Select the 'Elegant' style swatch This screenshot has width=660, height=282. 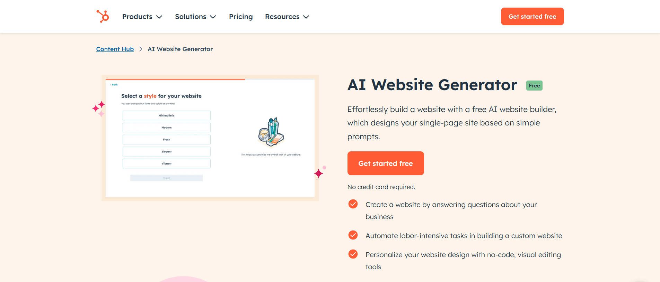coord(166,151)
